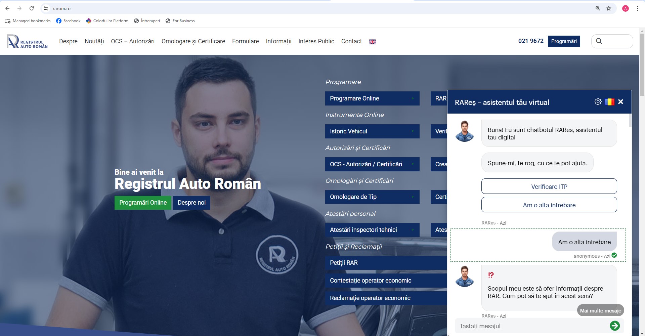Expand the Informații navigation menu
The height and width of the screenshot is (336, 645).
(x=278, y=41)
